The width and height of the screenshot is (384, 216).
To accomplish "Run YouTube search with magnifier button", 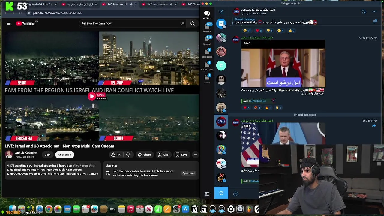I will click(193, 23).
